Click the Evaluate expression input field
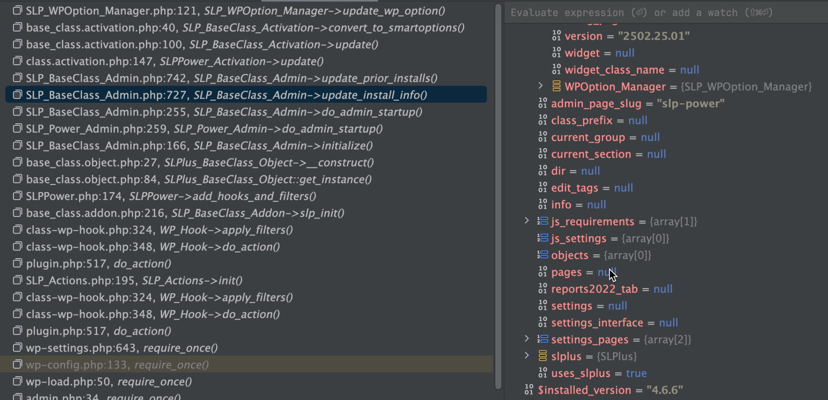The width and height of the screenshot is (828, 400). coord(663,13)
